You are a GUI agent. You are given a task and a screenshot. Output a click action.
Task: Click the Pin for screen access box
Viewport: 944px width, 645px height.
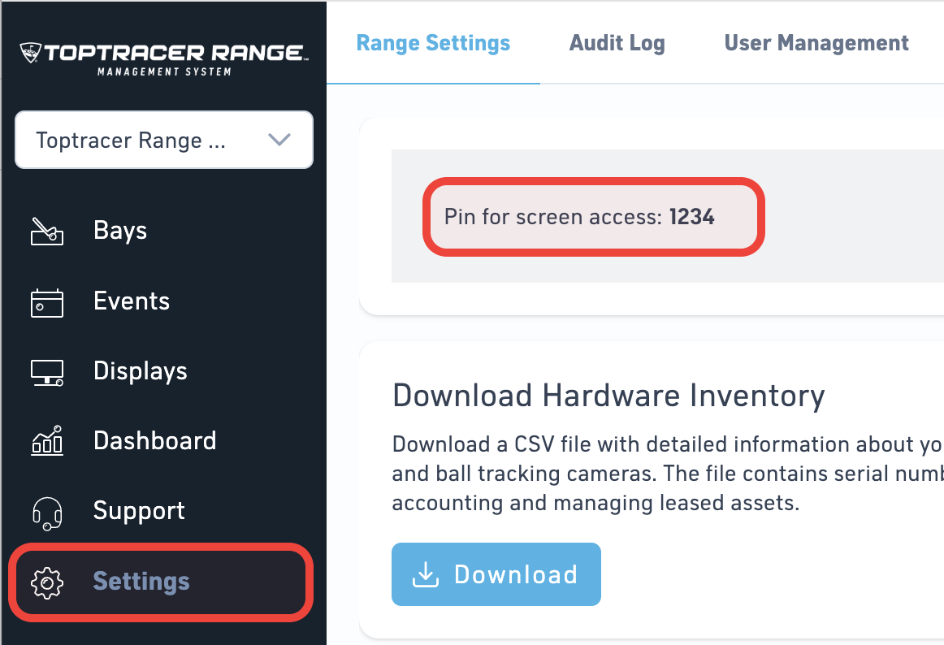tap(594, 217)
